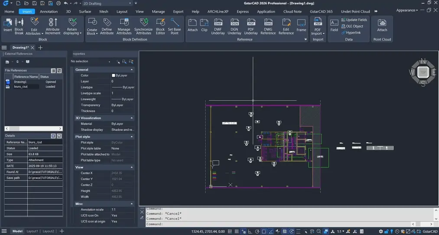This screenshot has width=439, height=235.
Task: Click the DWG Reference tool
Action: click(268, 26)
